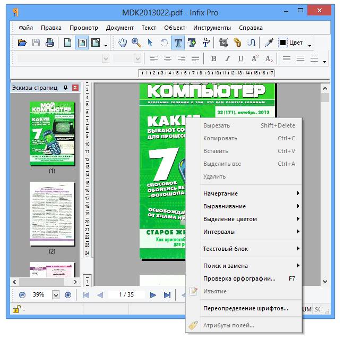Toggle the Text edit T tool
344x338 pixels.
coord(178,43)
